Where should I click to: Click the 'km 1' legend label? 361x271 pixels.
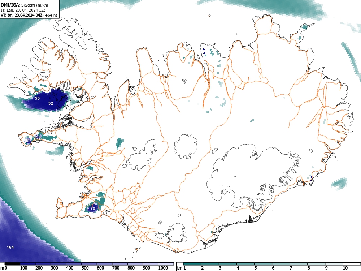(x=181, y=268)
